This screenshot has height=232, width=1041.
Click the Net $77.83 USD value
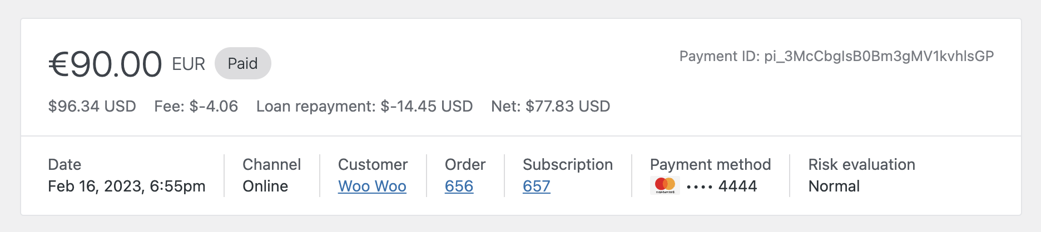[550, 107]
